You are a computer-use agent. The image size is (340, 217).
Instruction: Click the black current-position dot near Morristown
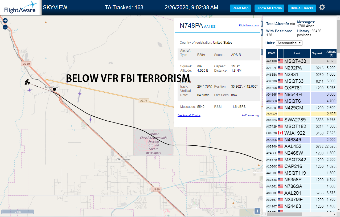(x=54, y=89)
